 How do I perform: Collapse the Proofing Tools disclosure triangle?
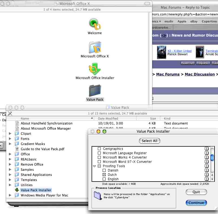(x=95, y=166)
